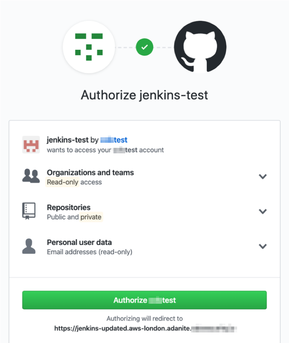289x343 pixels.
Task: Click the Repositories book icon
Action: click(x=29, y=211)
